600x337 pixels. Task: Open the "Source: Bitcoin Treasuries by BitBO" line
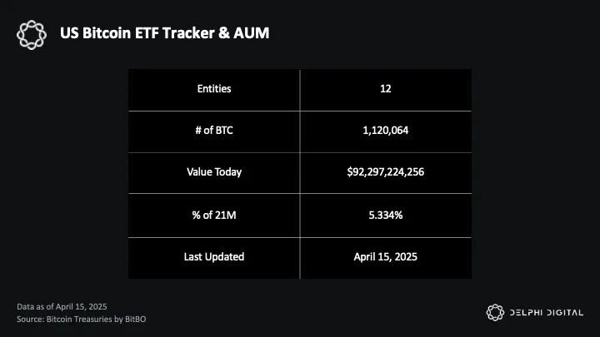click(x=81, y=319)
